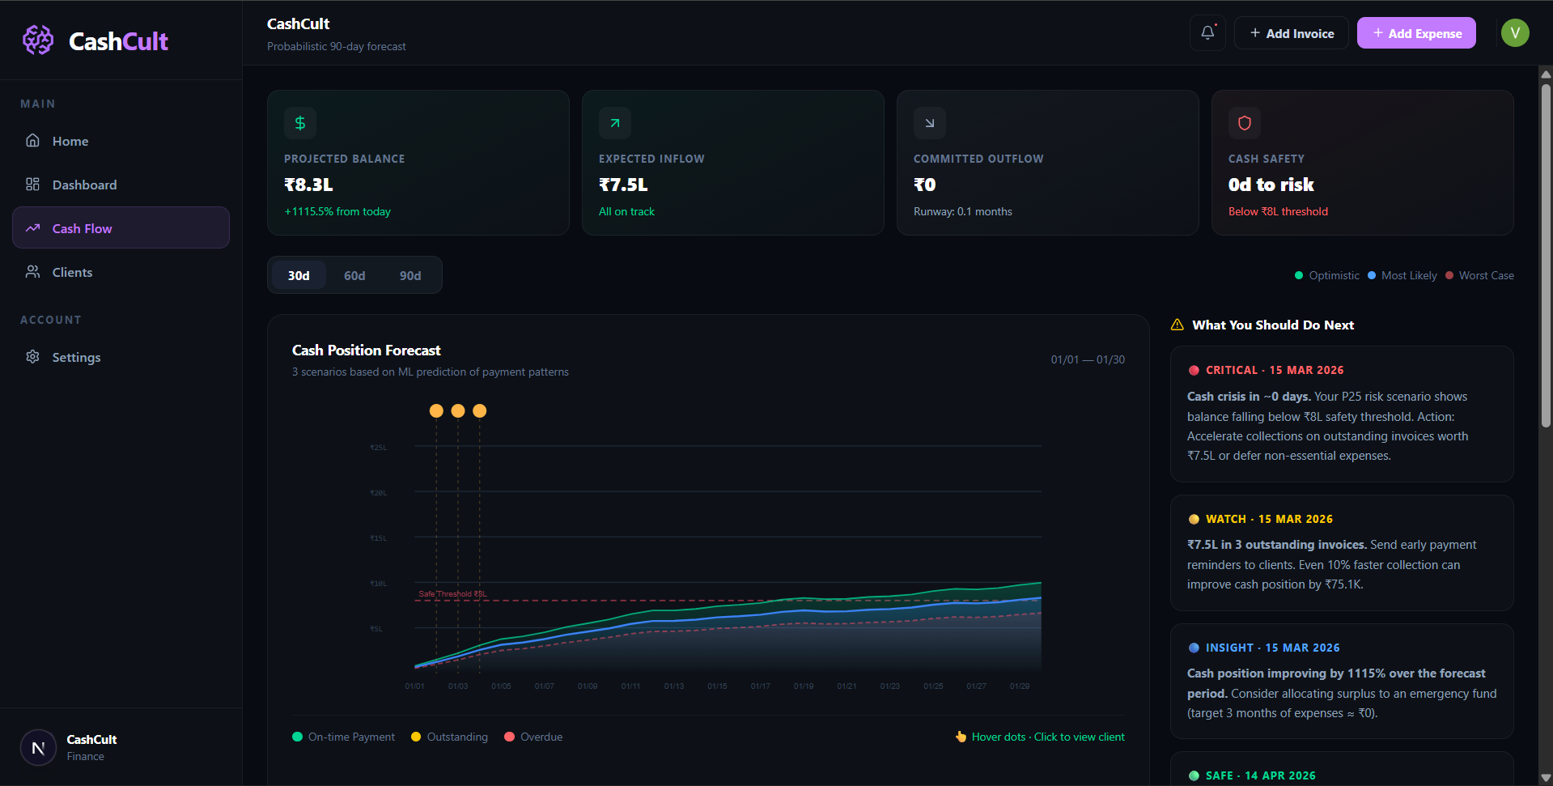The height and width of the screenshot is (786, 1553).
Task: Click the Projected Balance dollar icon
Action: pos(300,123)
